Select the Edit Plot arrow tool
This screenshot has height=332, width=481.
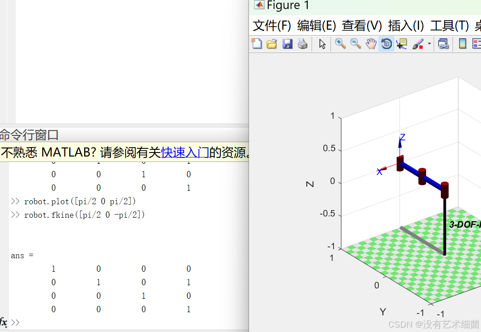pyautogui.click(x=322, y=44)
